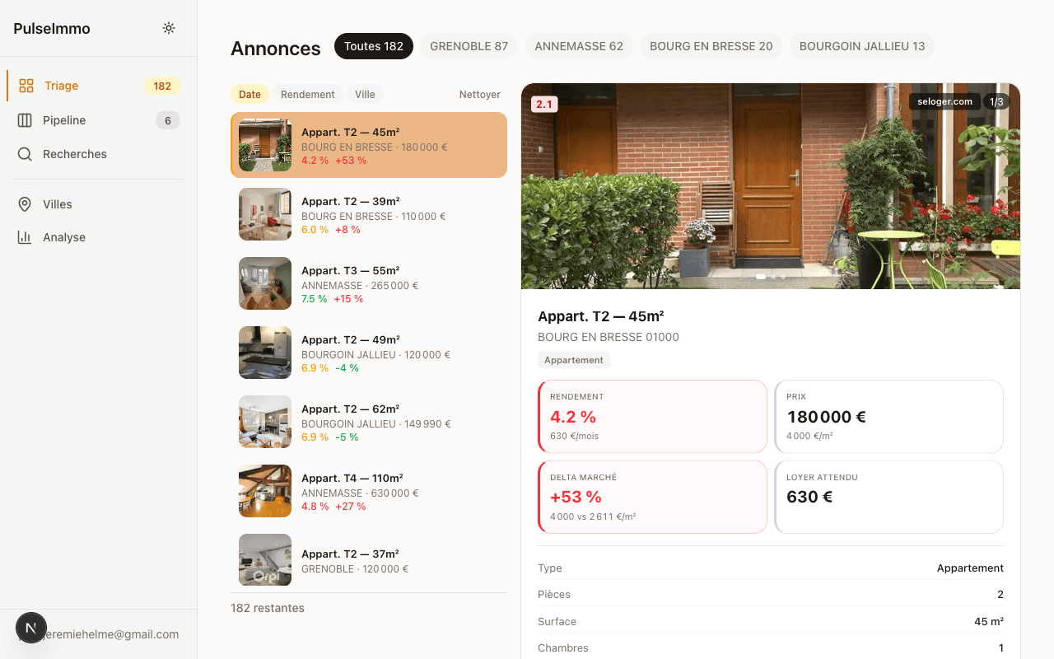
Task: Open the seloger.com source link
Action: click(x=944, y=101)
